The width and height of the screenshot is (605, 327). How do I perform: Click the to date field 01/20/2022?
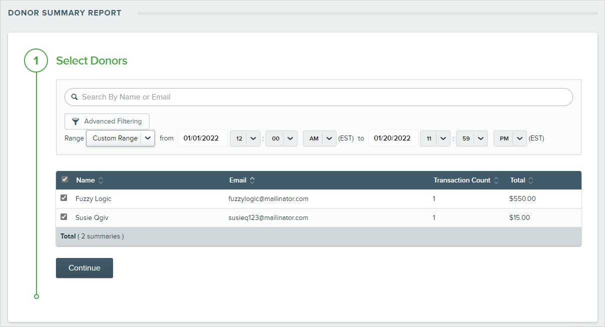pos(393,138)
